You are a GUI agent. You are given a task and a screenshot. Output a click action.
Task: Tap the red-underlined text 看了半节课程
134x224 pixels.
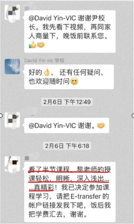[x=49, y=170]
